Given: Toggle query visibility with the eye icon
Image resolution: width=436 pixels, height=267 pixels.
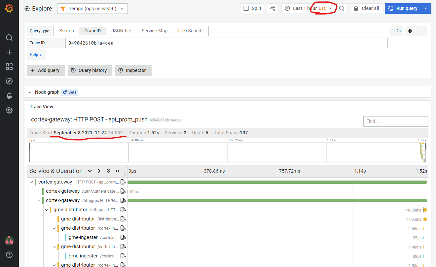Looking at the screenshot, I should click(x=410, y=31).
